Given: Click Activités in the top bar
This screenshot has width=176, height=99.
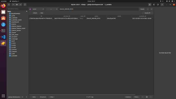Looking at the screenshot, I should coord(4,1).
